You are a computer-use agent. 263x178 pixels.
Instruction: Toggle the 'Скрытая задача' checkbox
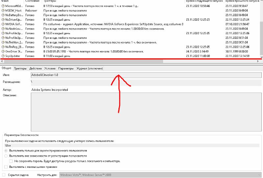[4, 175]
